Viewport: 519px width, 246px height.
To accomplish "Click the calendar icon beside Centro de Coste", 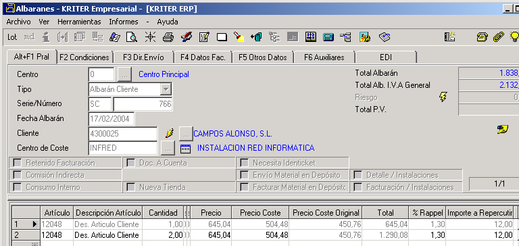I will pos(186,148).
